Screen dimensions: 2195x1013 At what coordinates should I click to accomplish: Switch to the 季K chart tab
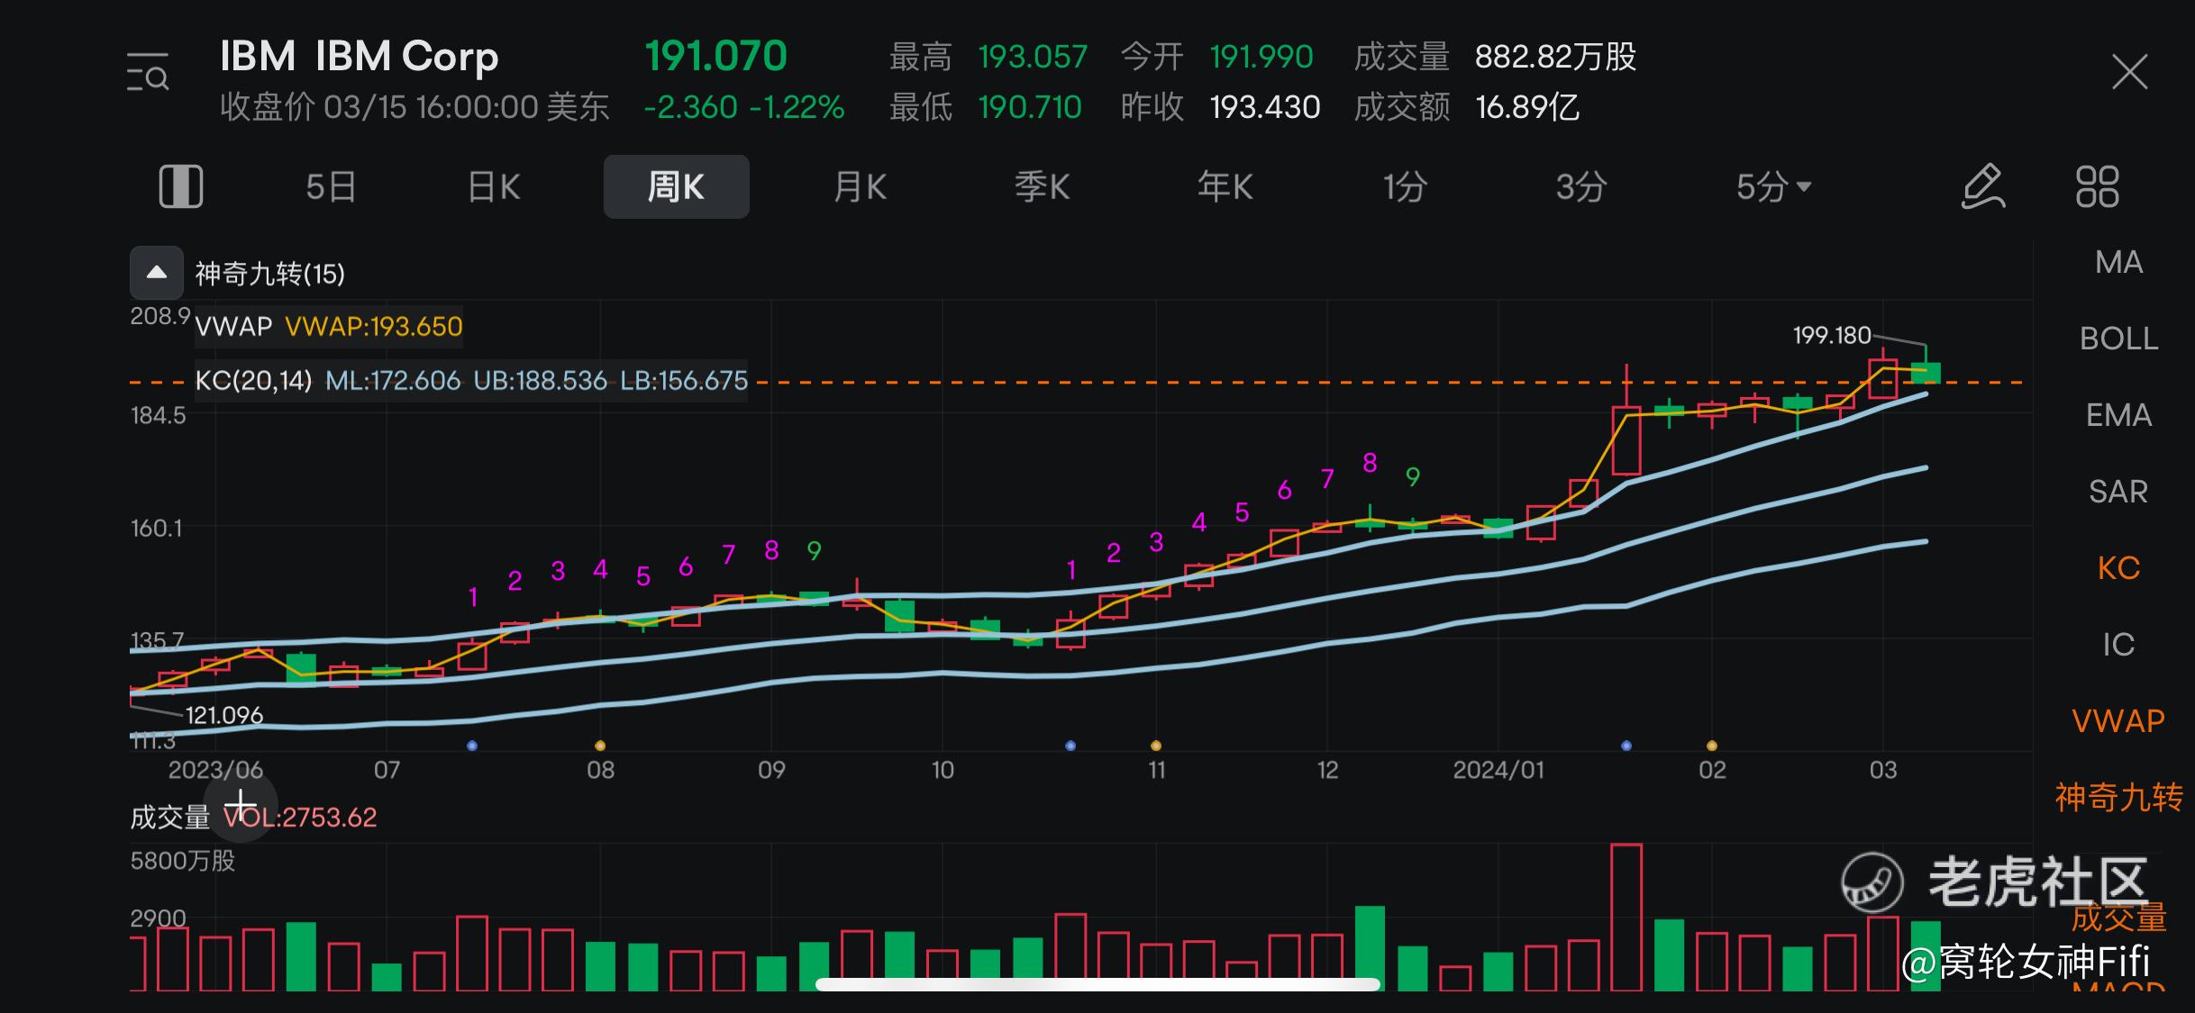tap(1043, 186)
